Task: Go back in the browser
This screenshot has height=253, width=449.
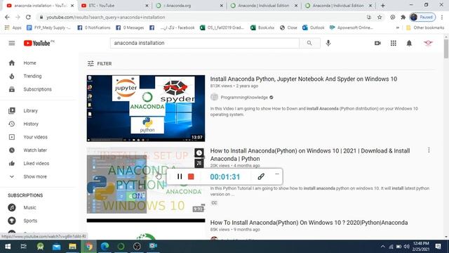Action: [x=7, y=17]
